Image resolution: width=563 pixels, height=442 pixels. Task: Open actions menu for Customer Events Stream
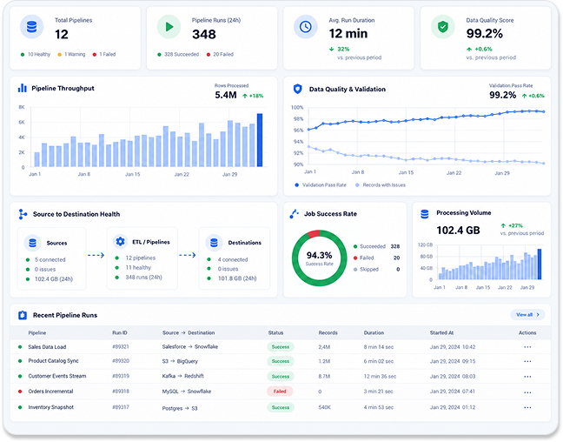coord(527,377)
